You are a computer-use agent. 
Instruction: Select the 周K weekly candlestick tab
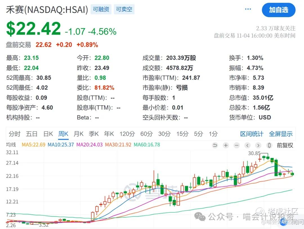point(63,134)
